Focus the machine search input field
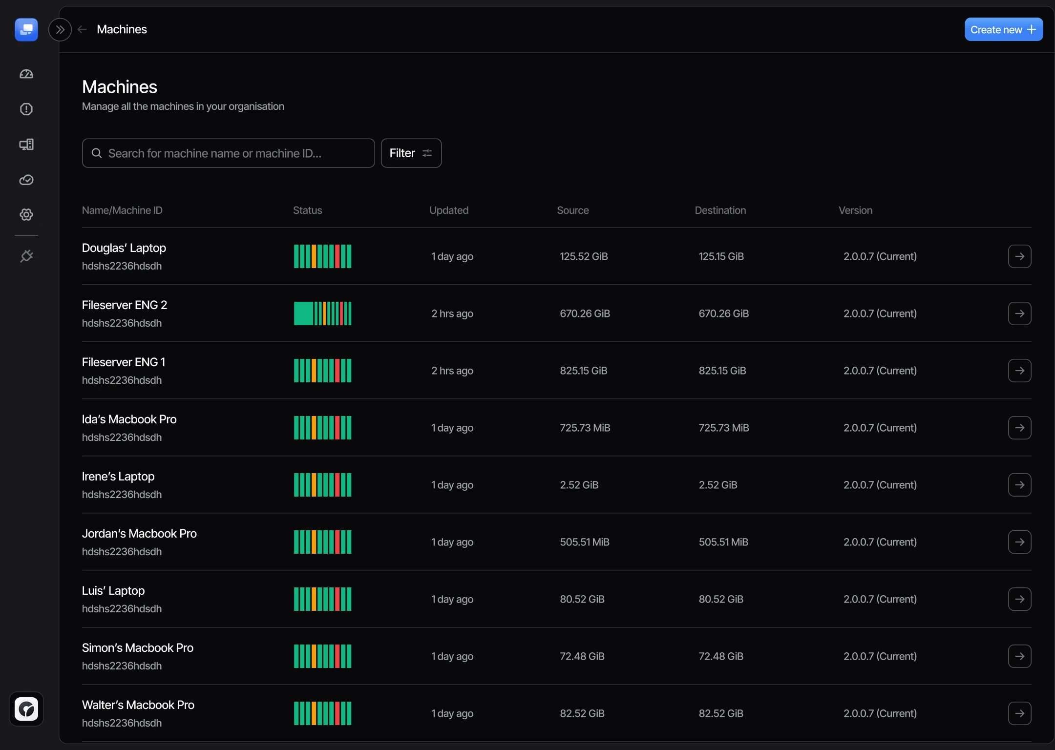Screen dimensions: 1055x750 229,153
